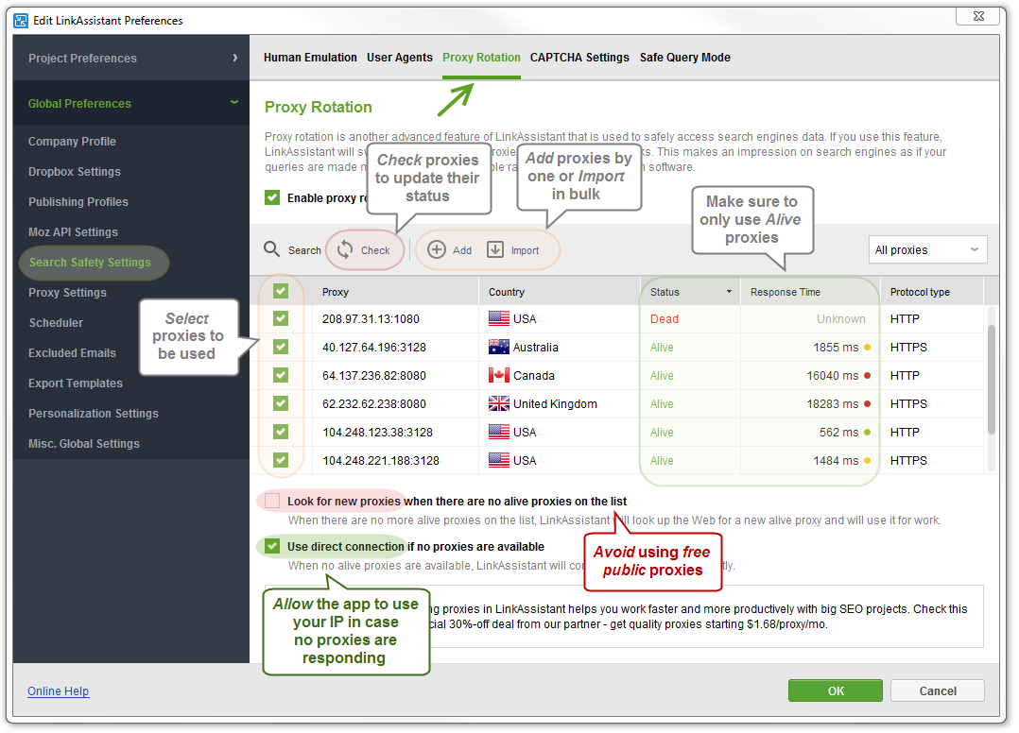Click the 562 ms response time
1019x733 pixels.
[x=838, y=433]
